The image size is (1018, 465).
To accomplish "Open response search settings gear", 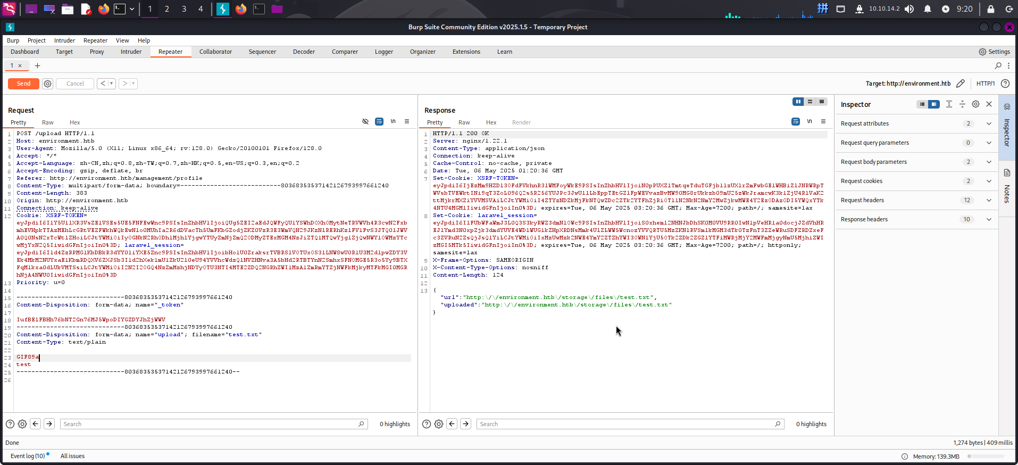I will [439, 424].
